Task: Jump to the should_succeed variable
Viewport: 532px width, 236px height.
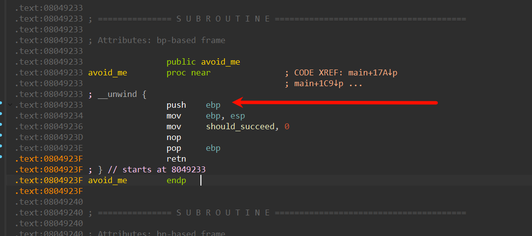Action: click(240, 127)
